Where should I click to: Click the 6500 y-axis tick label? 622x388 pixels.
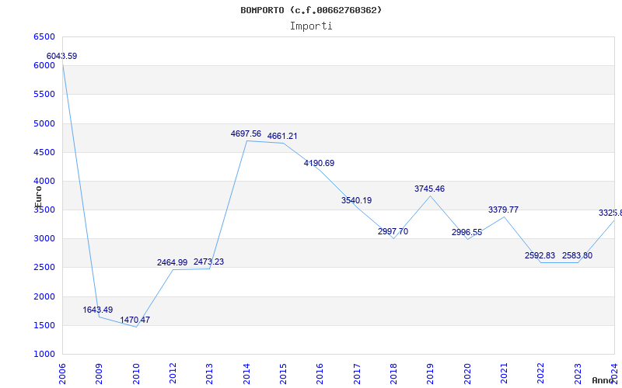[x=44, y=36]
